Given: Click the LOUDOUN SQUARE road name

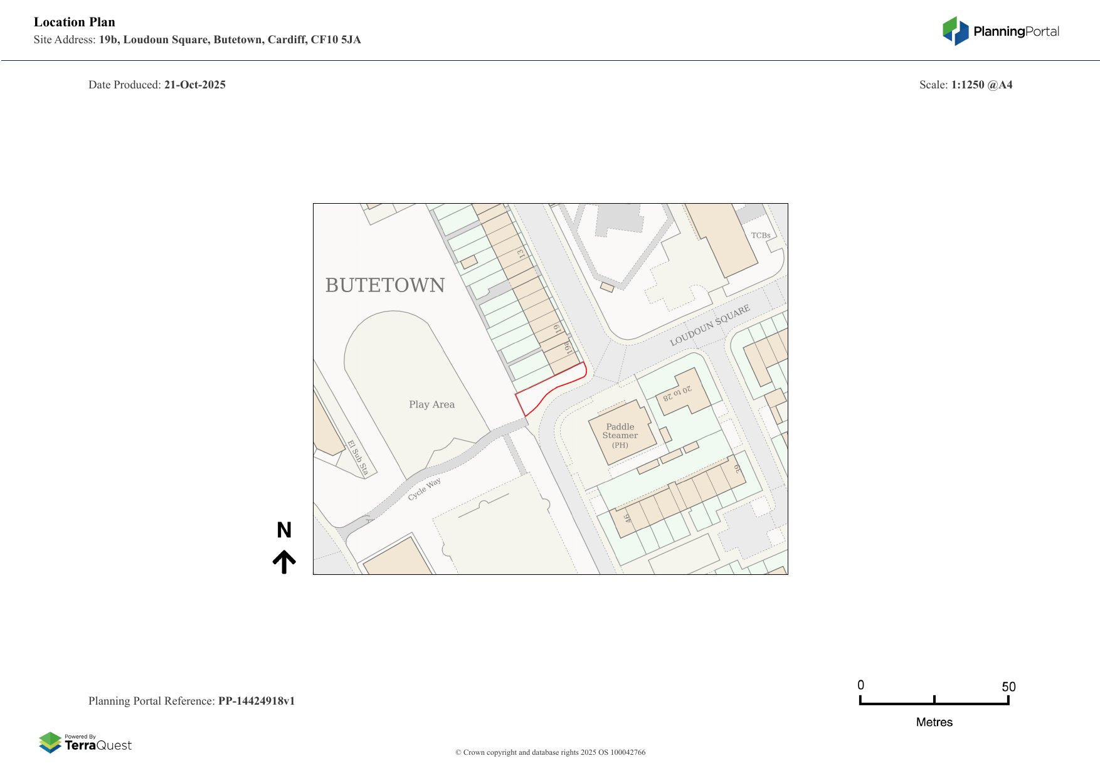Looking at the screenshot, I should point(709,325).
